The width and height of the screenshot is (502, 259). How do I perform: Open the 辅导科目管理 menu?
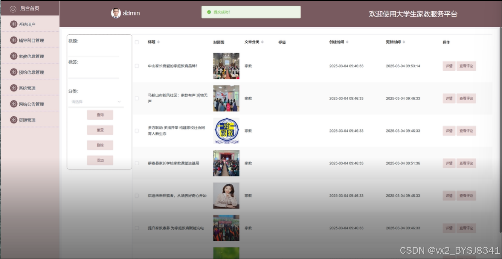pos(30,40)
